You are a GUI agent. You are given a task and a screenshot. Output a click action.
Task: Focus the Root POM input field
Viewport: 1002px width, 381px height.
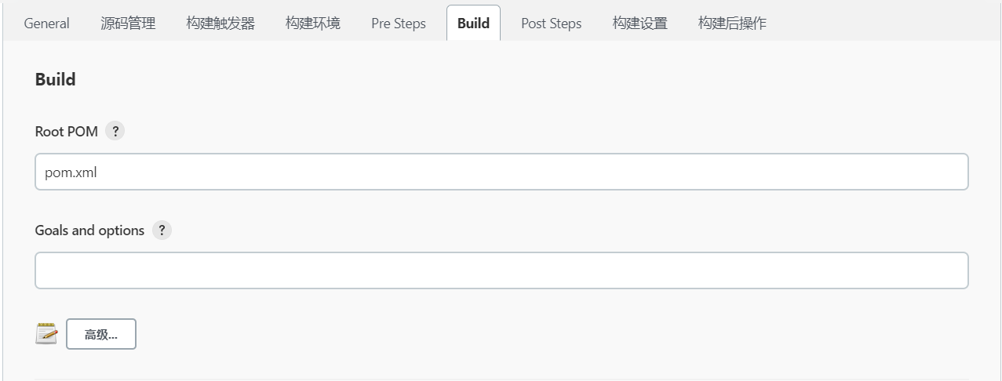coord(501,172)
